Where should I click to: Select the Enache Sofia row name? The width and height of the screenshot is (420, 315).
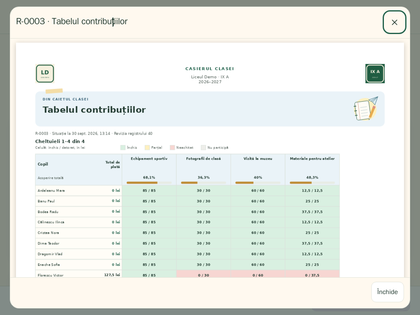click(49, 265)
